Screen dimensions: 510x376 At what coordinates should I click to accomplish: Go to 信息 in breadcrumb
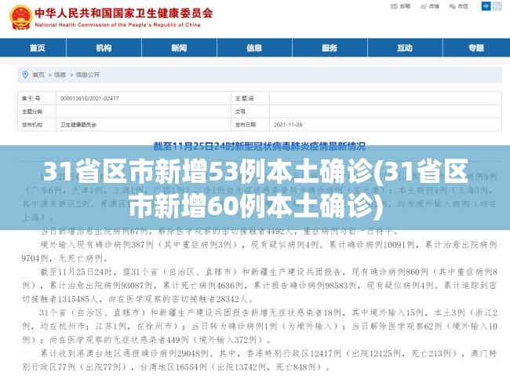coord(60,75)
